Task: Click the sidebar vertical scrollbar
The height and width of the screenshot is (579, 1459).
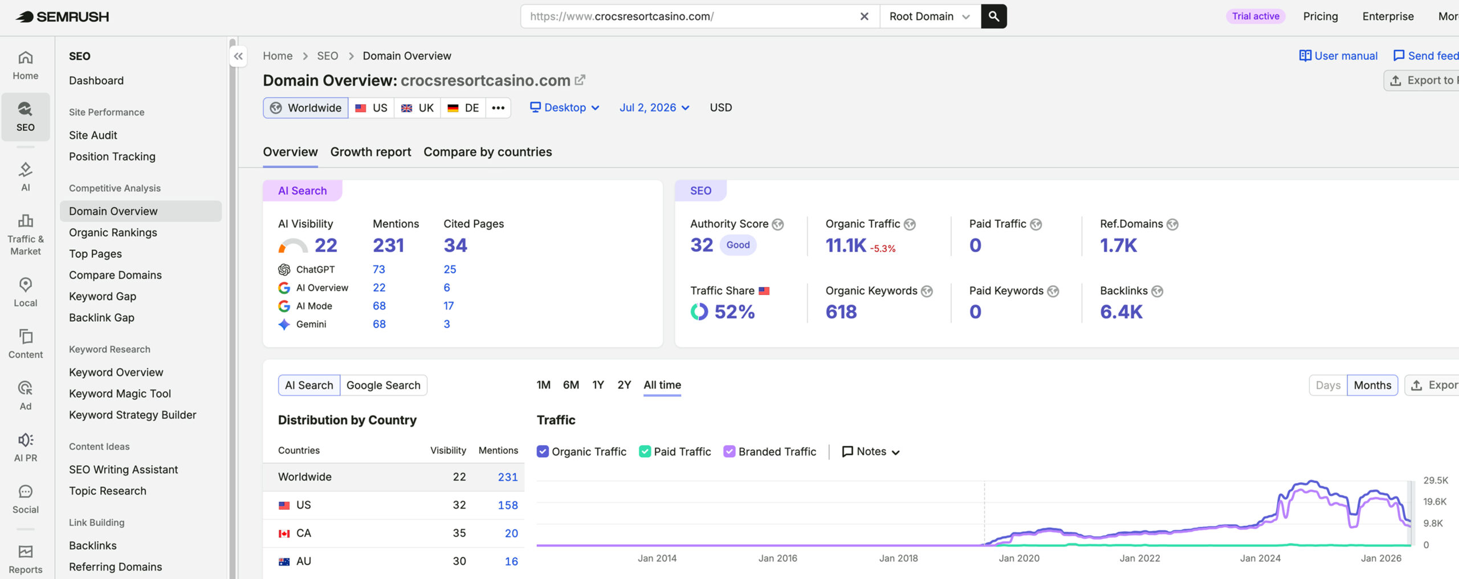Action: coord(232,307)
